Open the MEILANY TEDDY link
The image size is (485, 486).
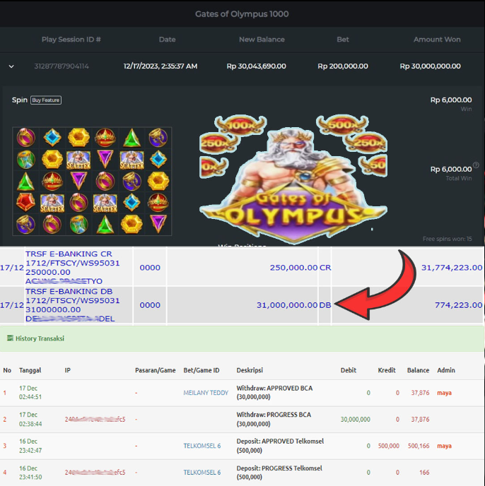pyautogui.click(x=206, y=393)
